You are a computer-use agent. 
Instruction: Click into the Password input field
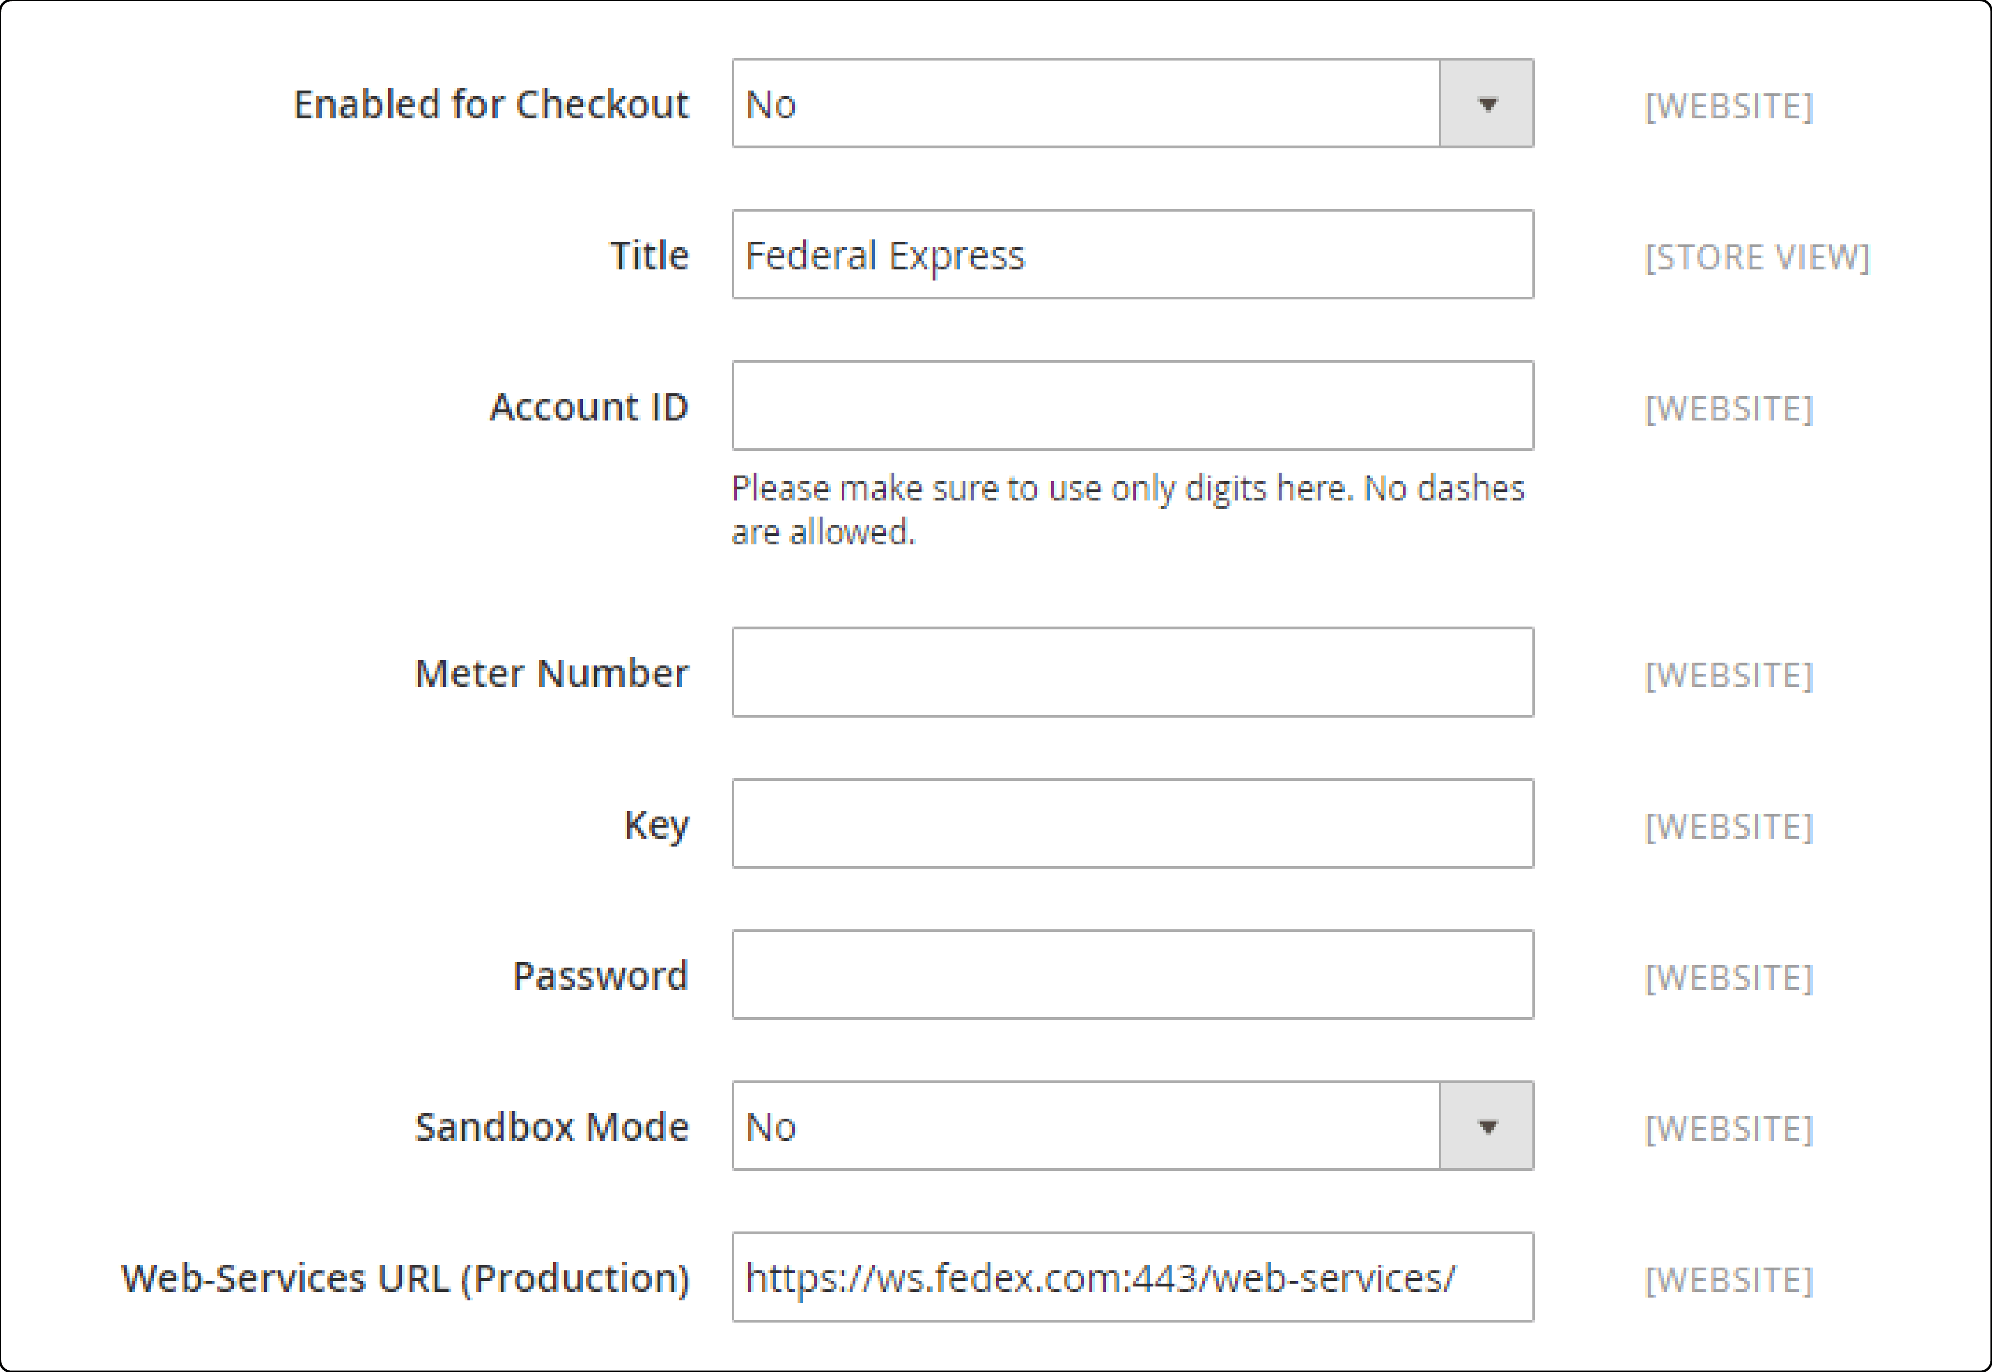(1133, 975)
